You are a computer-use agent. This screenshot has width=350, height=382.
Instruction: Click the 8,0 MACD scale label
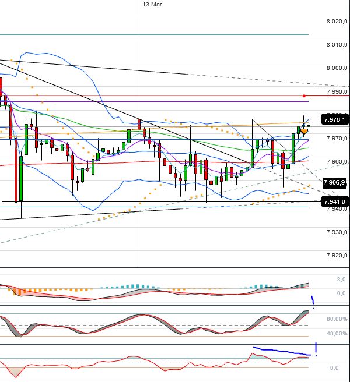[x=341, y=279]
